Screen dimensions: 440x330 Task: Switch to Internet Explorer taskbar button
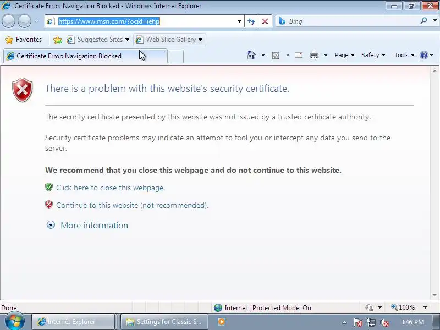(73, 322)
